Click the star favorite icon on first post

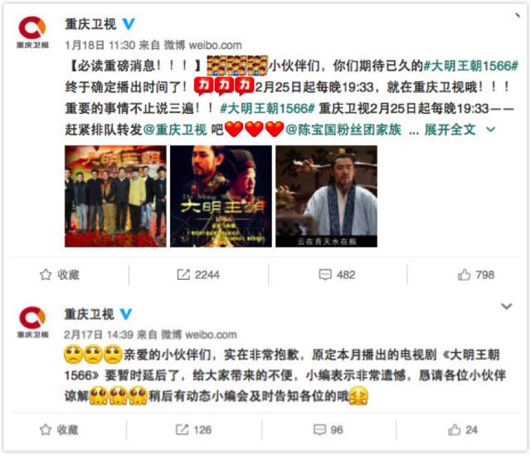coord(46,275)
